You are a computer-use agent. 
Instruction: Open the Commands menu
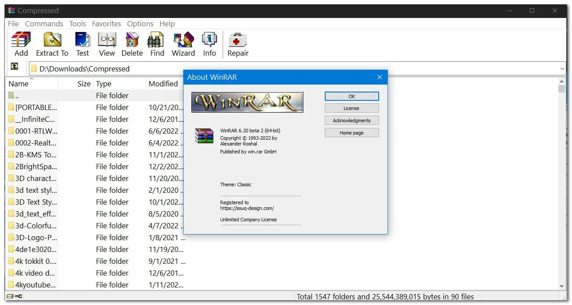(44, 24)
